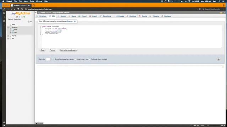Click the Go button
This screenshot has height=127, width=227.
(x=218, y=59)
